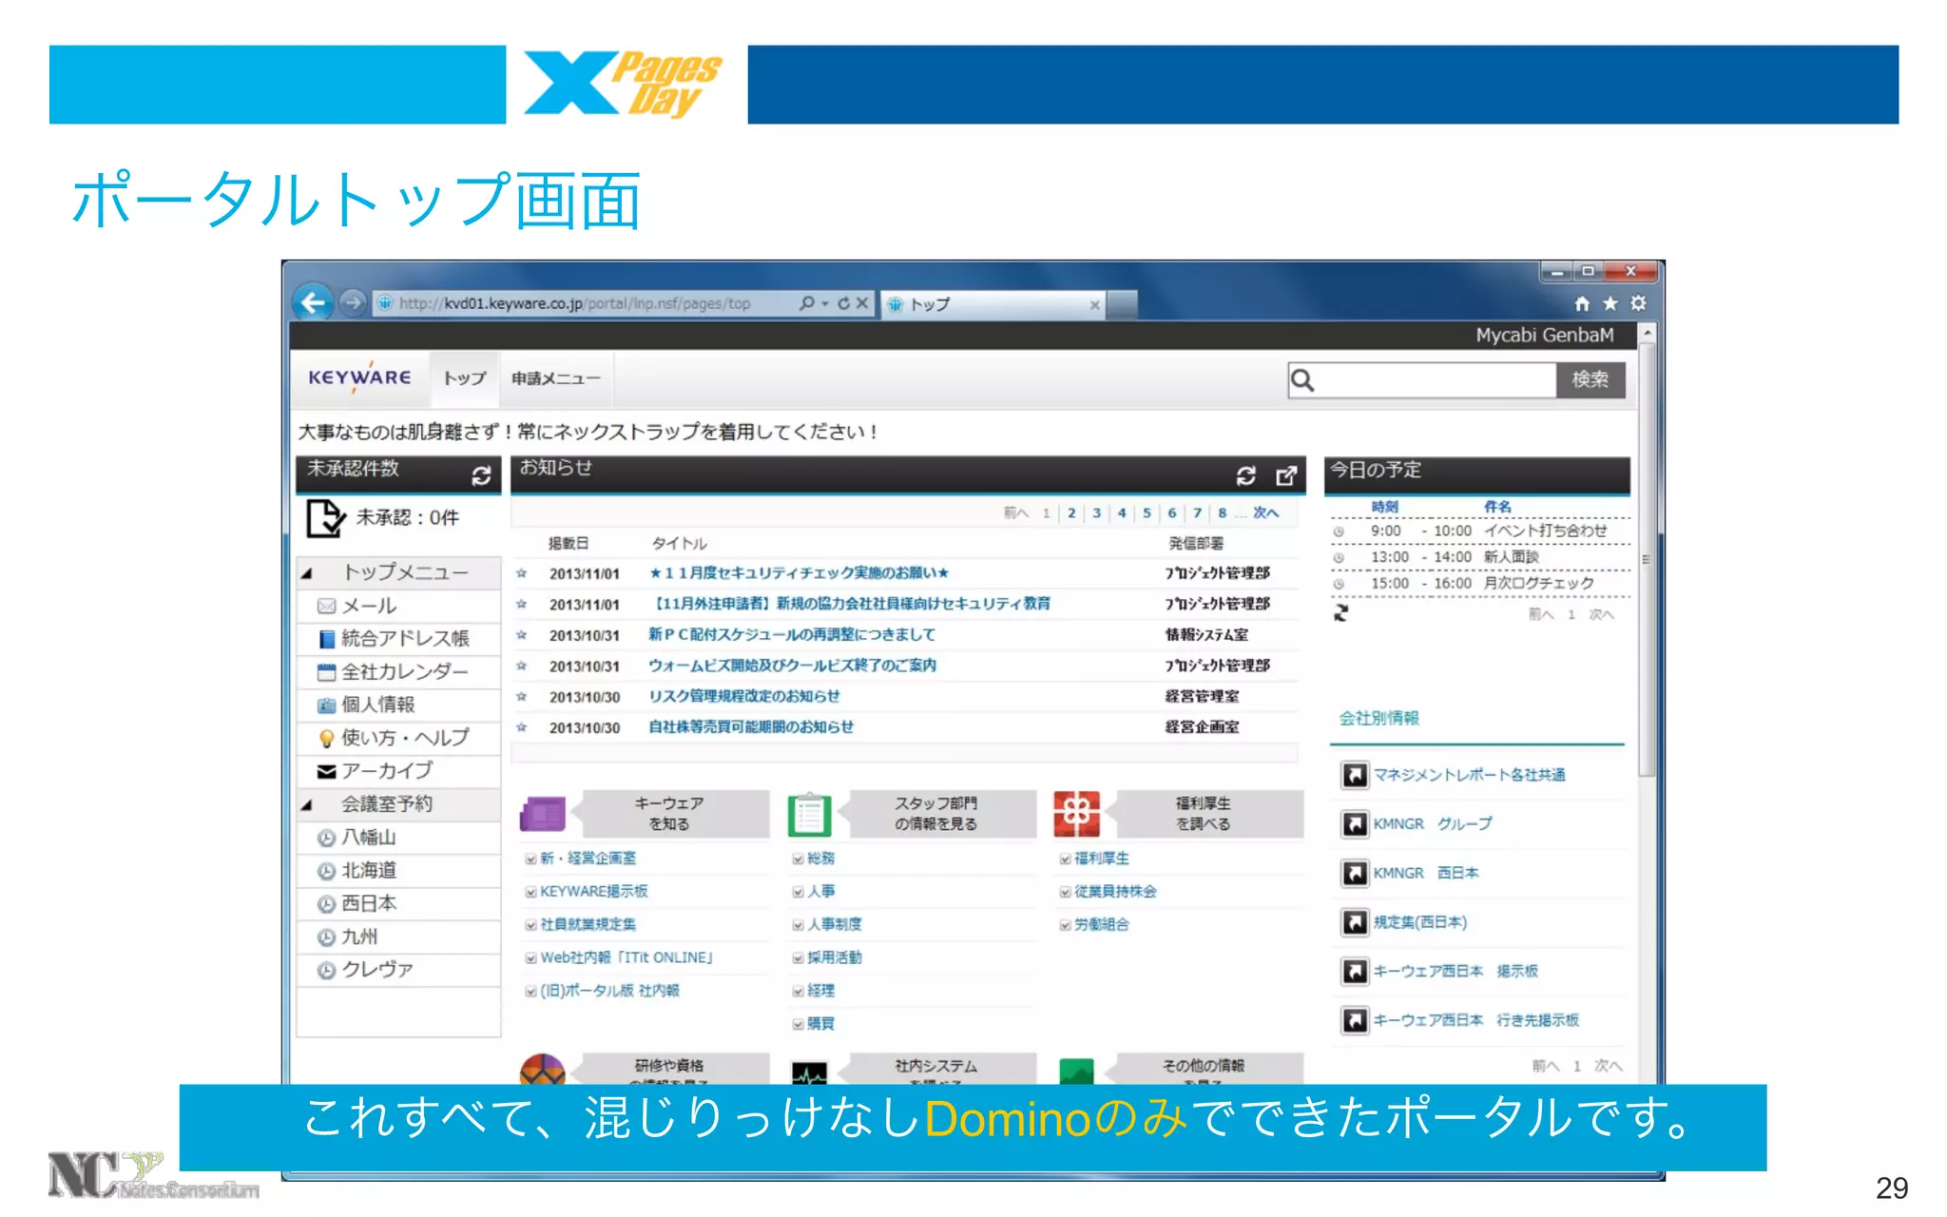Screen dimensions: 1947x1217
Task: Click the スタッフ部門 clipboard icon
Action: (809, 815)
